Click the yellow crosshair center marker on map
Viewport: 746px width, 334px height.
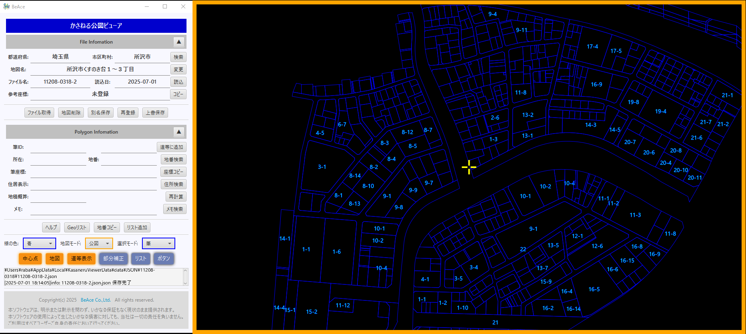(x=469, y=167)
